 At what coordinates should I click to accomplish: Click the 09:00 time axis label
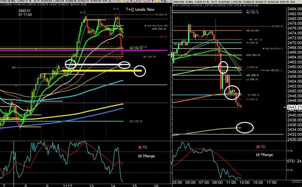tap(217, 182)
